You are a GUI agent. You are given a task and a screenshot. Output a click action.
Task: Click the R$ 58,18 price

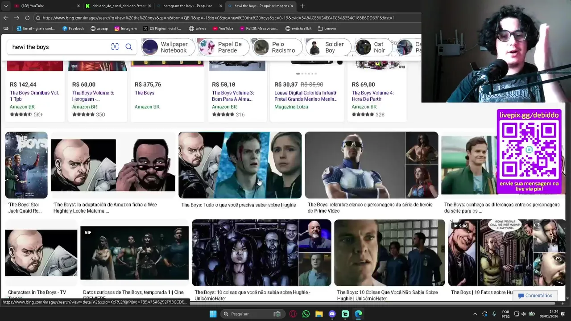pos(223,84)
